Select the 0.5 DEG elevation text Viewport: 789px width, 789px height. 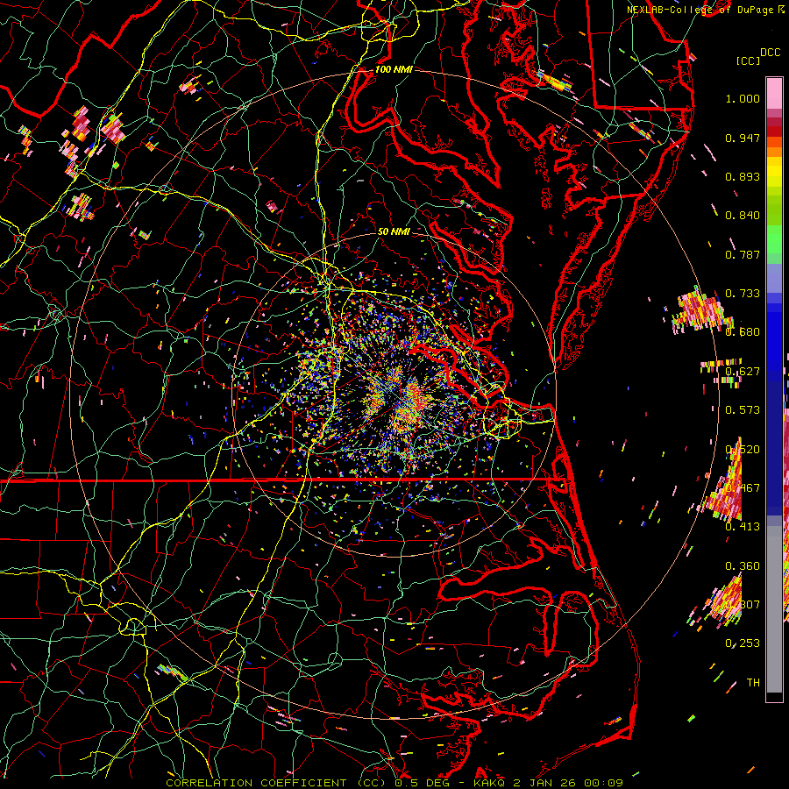[423, 783]
